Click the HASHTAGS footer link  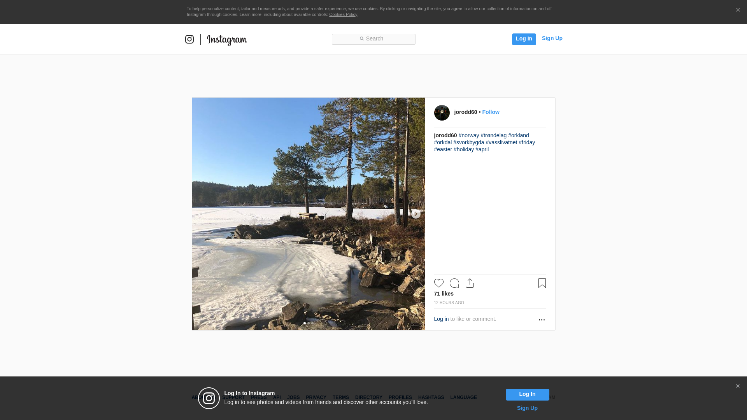pos(431,397)
